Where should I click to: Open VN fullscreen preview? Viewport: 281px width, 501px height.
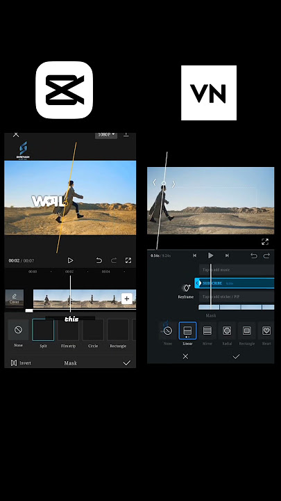[265, 242]
